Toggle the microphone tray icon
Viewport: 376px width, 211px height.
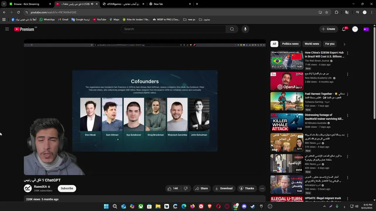point(337,206)
